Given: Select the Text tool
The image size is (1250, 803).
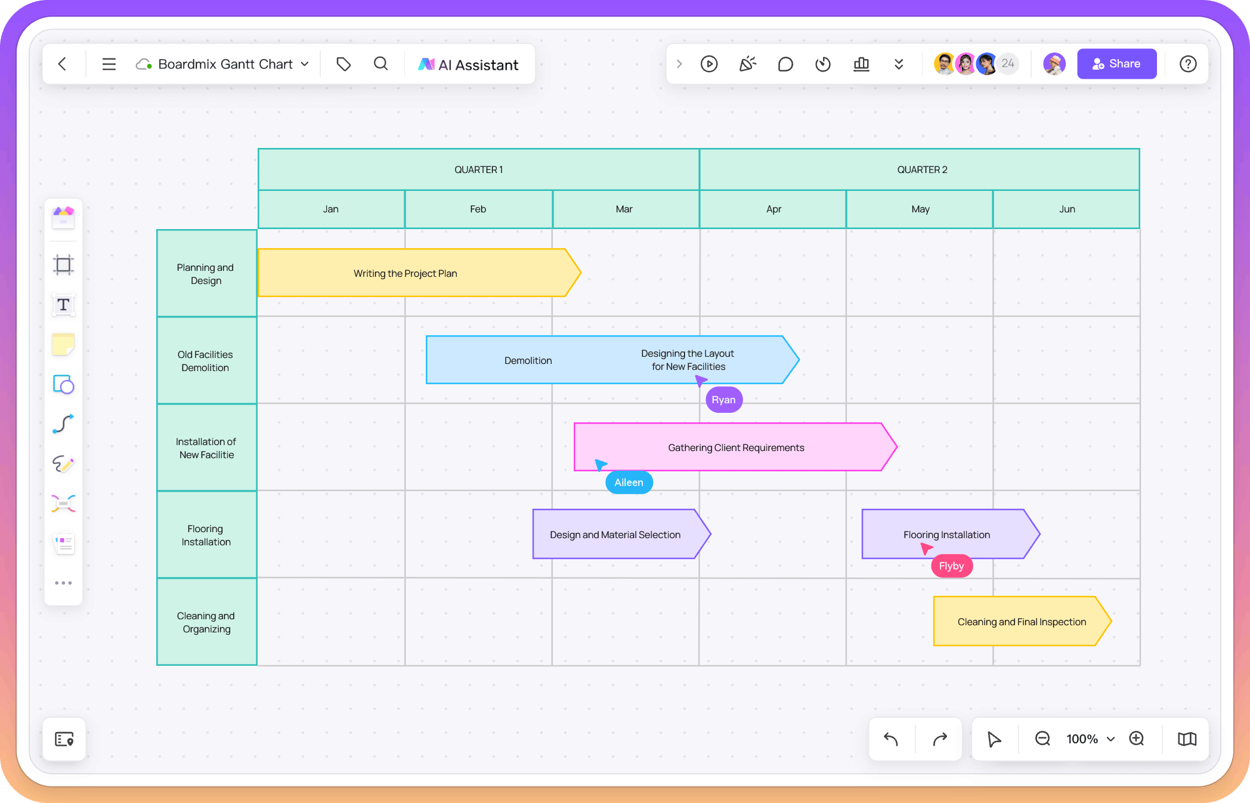Looking at the screenshot, I should [x=63, y=305].
